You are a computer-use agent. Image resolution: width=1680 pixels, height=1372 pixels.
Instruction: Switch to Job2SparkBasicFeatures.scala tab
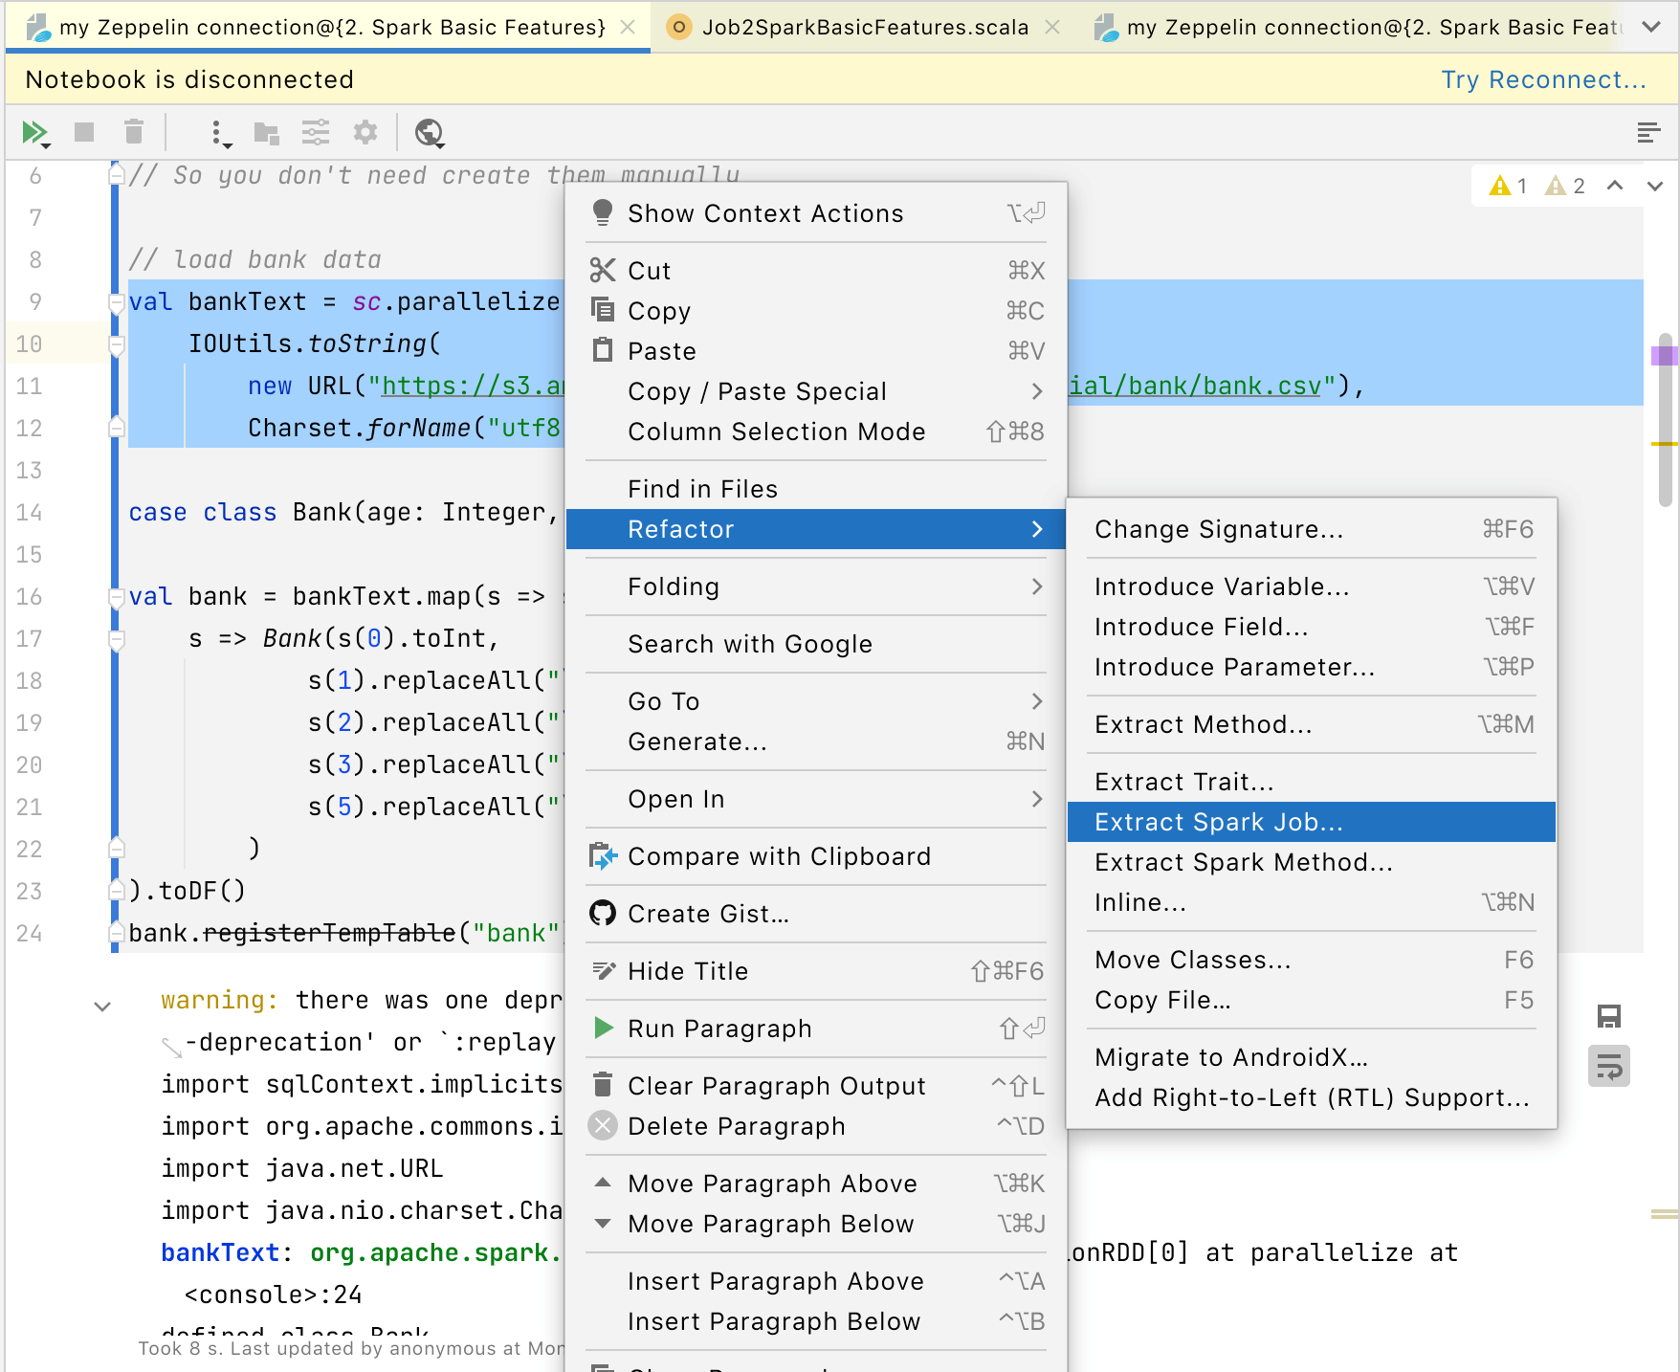pos(864,27)
